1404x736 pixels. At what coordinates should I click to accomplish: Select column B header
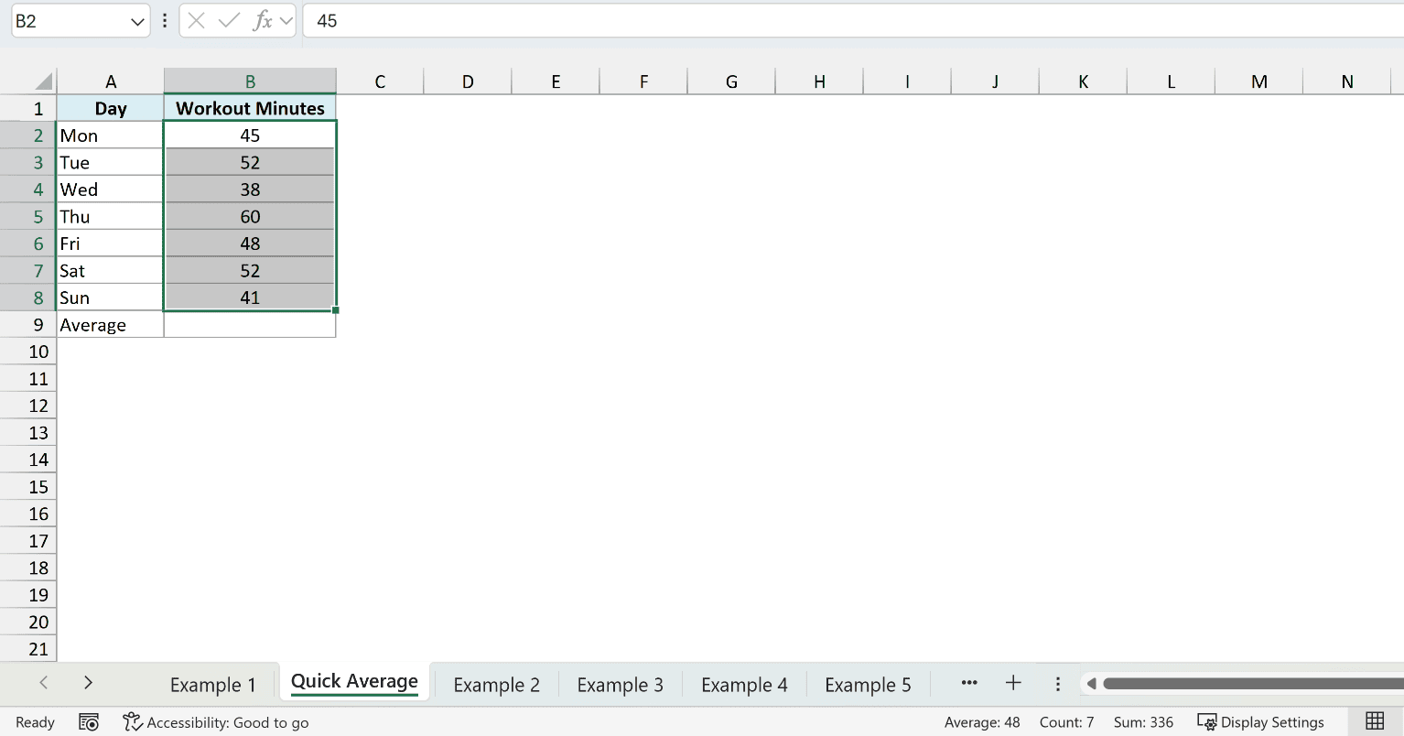(x=250, y=81)
